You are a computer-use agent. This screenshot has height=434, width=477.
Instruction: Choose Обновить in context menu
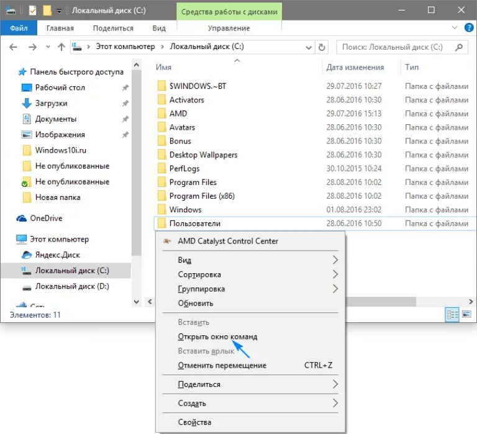coord(250,303)
